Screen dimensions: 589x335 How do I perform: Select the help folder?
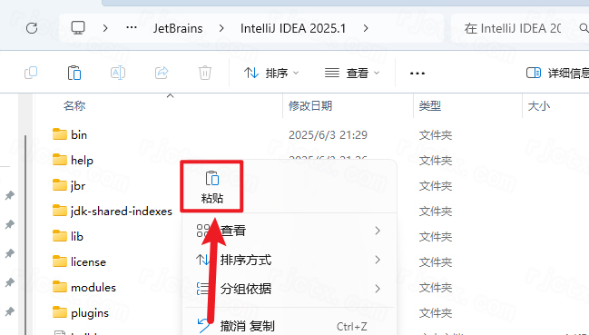click(82, 161)
